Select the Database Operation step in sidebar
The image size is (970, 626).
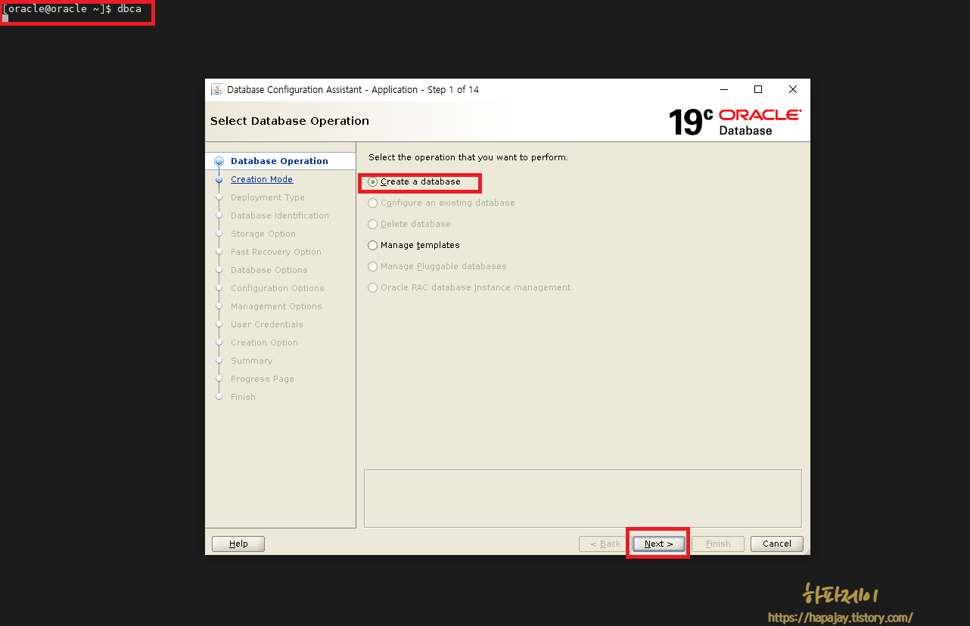click(279, 161)
